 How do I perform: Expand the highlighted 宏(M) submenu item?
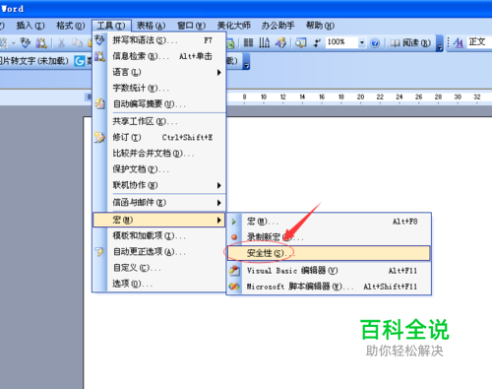click(159, 220)
